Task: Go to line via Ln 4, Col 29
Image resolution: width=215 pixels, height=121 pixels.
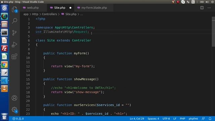Action: click(x=137, y=119)
